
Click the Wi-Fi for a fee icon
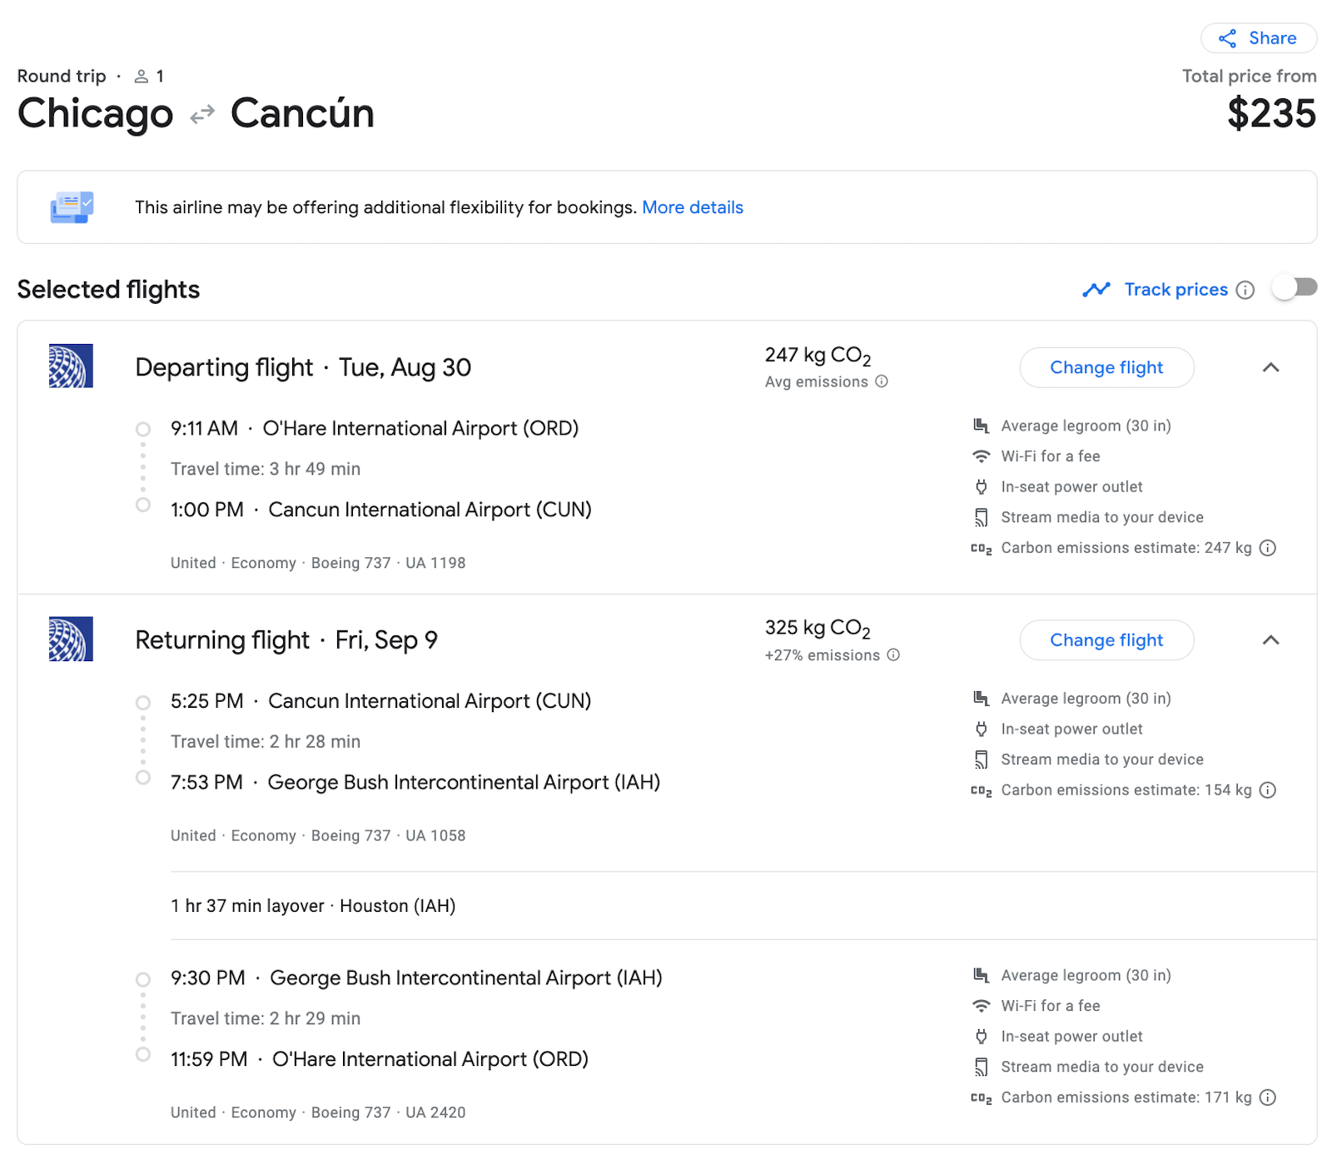(x=981, y=456)
